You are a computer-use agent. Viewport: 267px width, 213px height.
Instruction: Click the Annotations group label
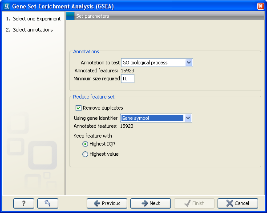point(86,51)
